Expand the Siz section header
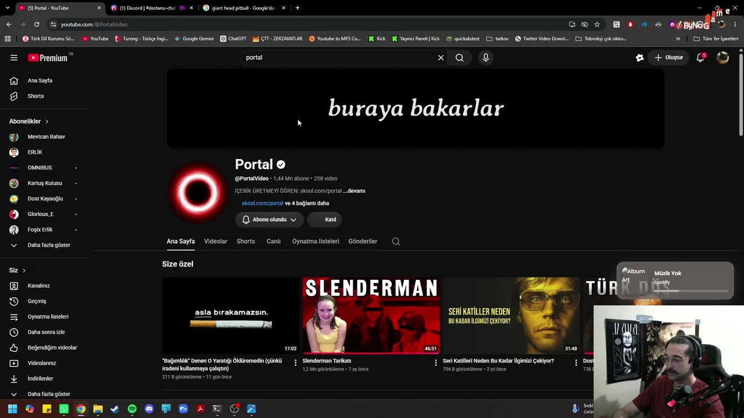744x418 pixels. tap(17, 270)
